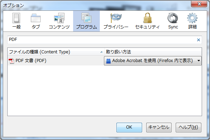Screen dimensions: 210x140
Task: Open help with ヘルプ(H) button
Action: coord(188,128)
